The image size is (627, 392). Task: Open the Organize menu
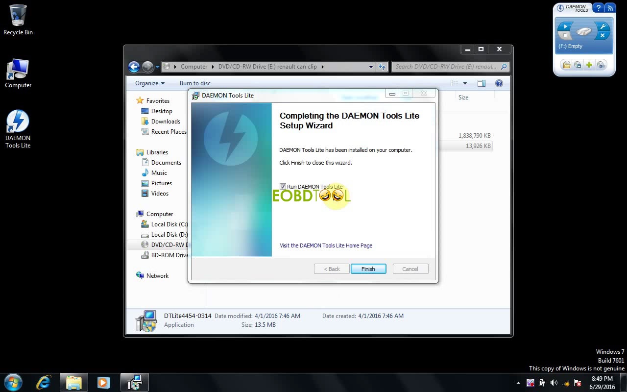150,83
